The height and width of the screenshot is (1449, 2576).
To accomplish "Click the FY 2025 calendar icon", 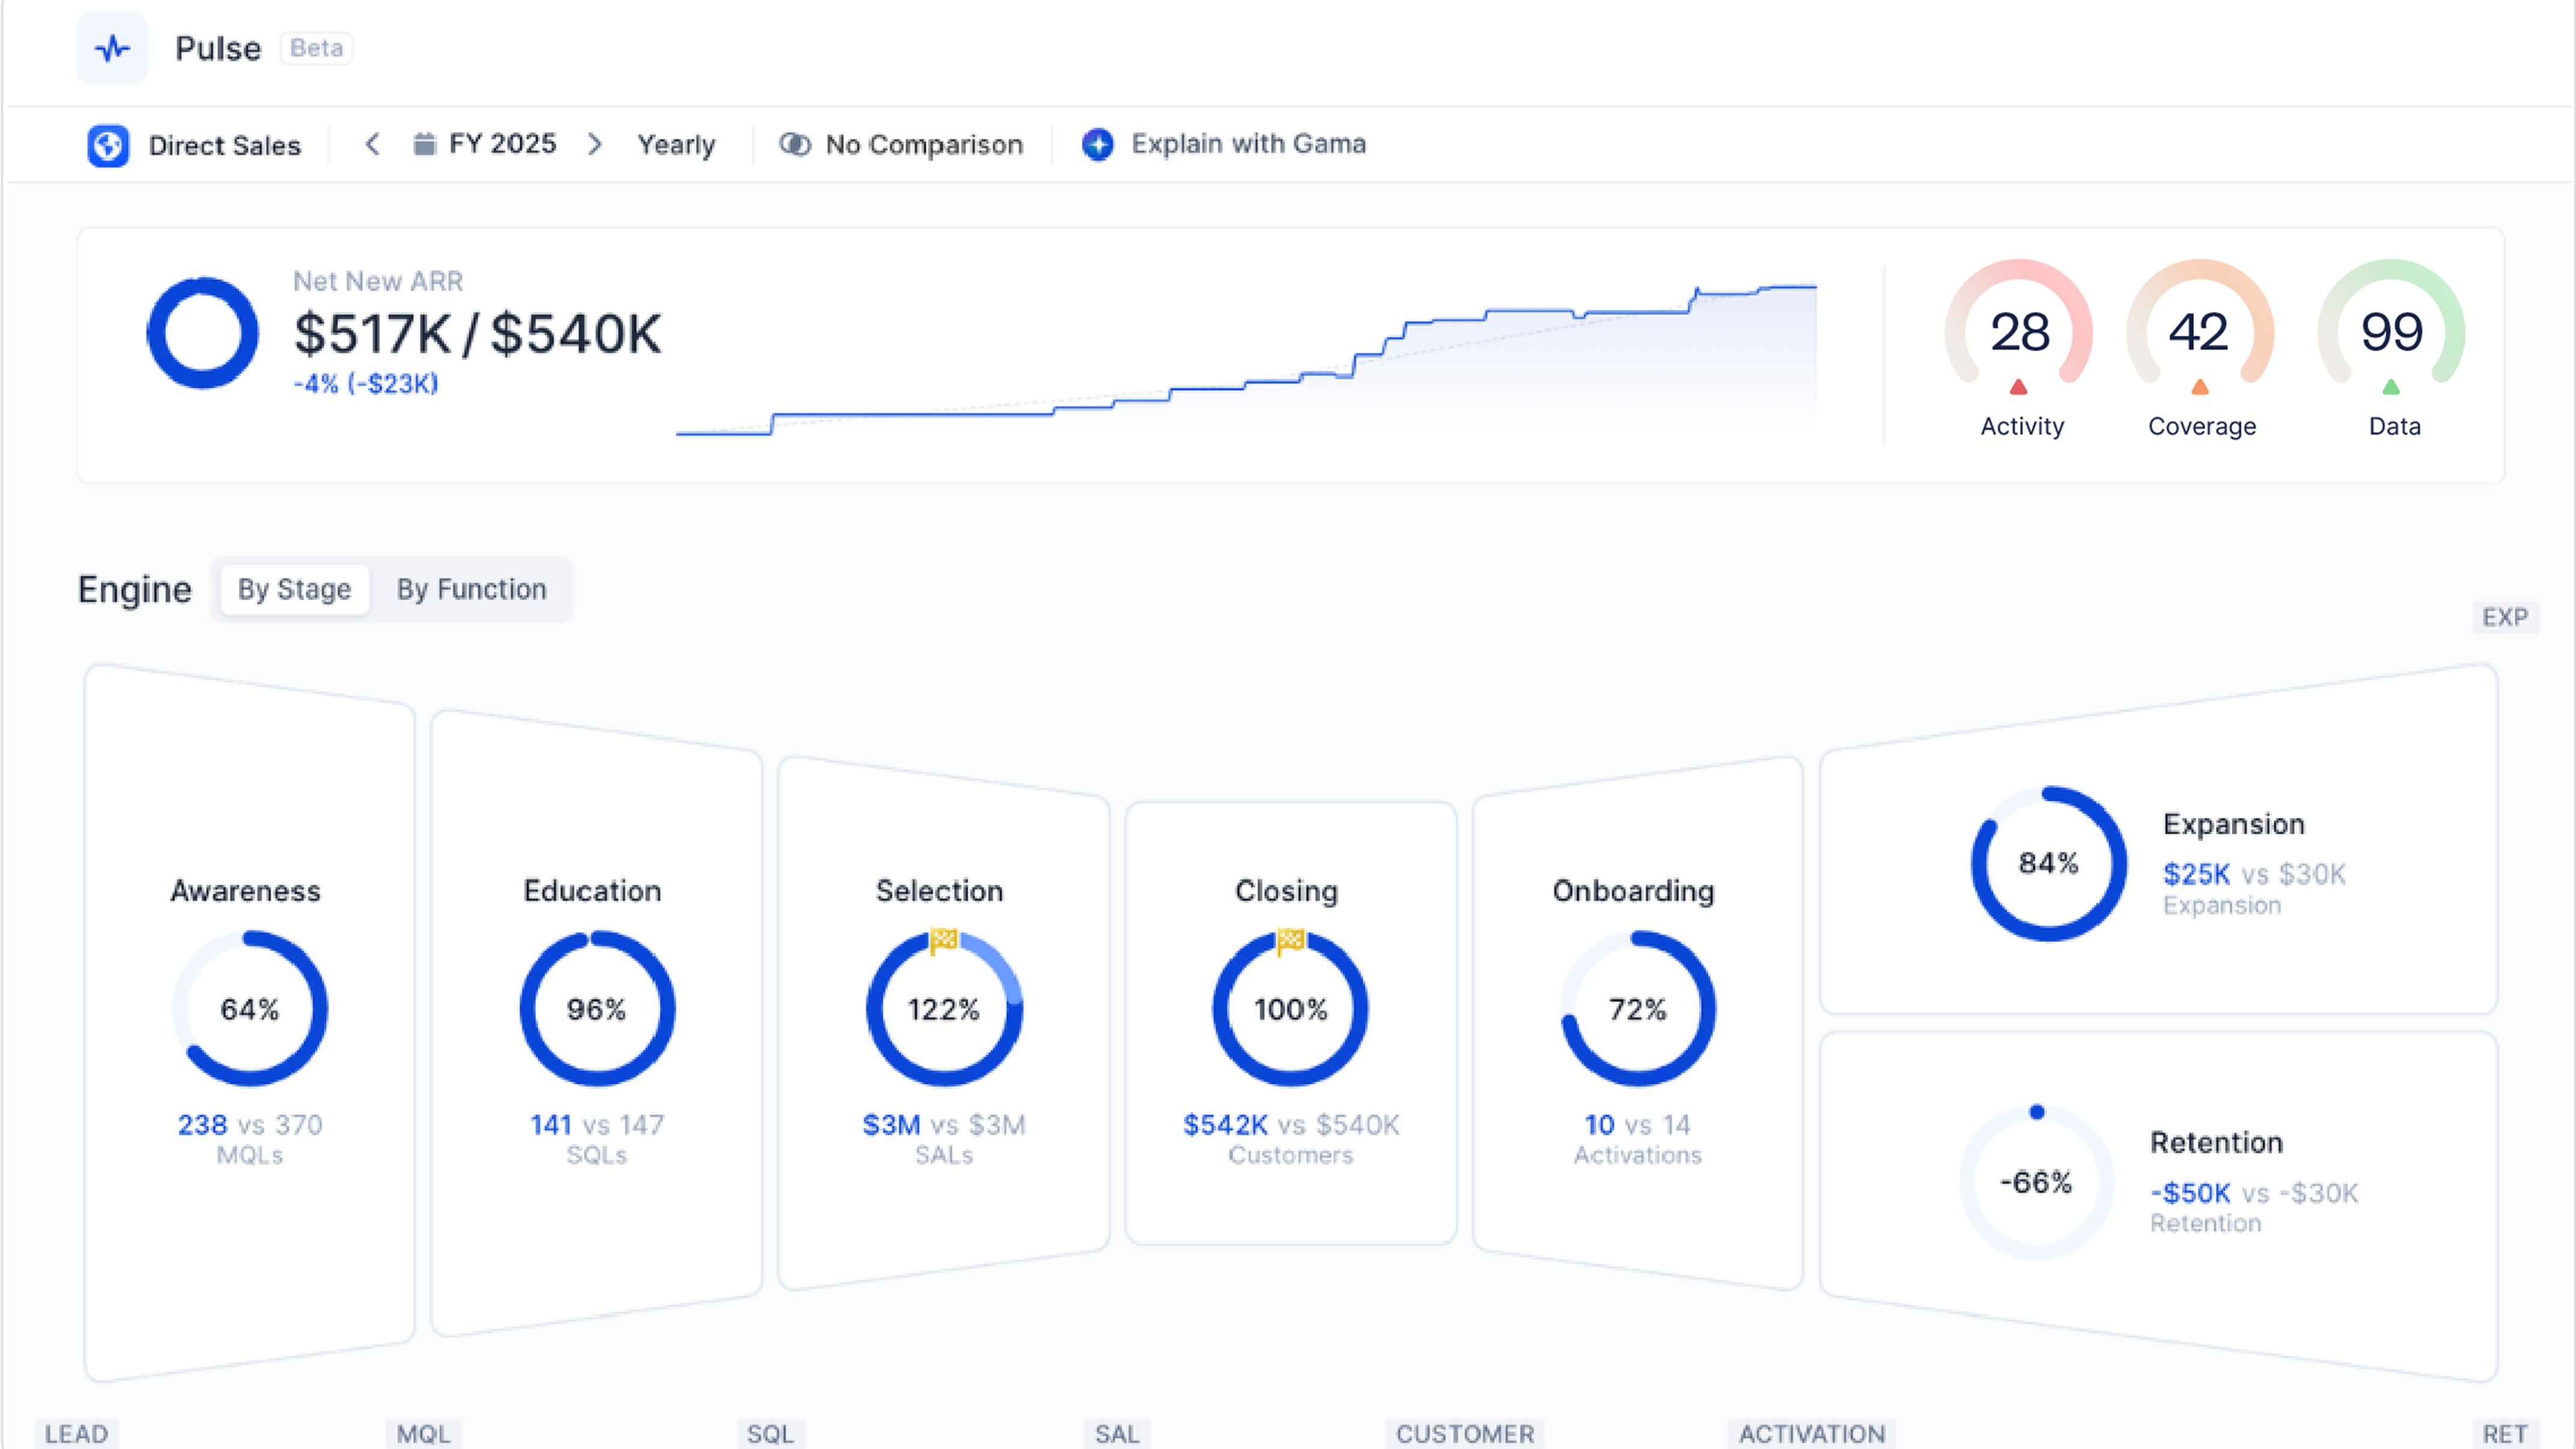I will coord(424,144).
